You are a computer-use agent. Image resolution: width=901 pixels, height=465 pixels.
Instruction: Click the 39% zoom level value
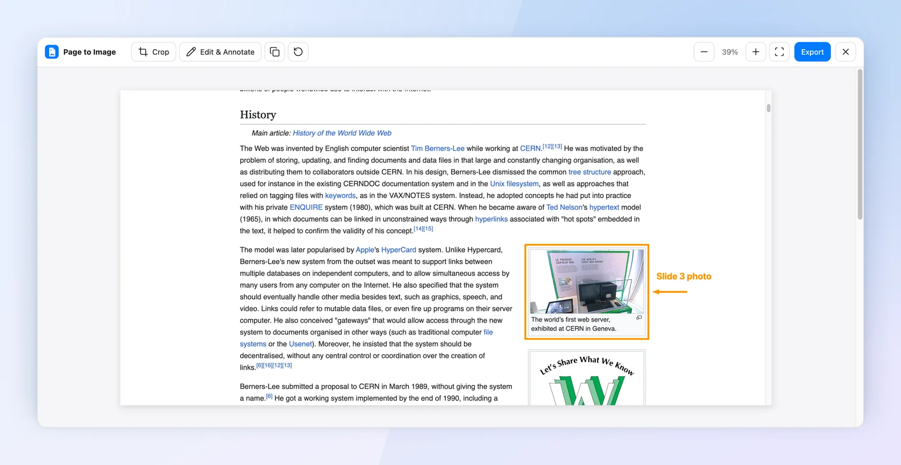pos(730,52)
